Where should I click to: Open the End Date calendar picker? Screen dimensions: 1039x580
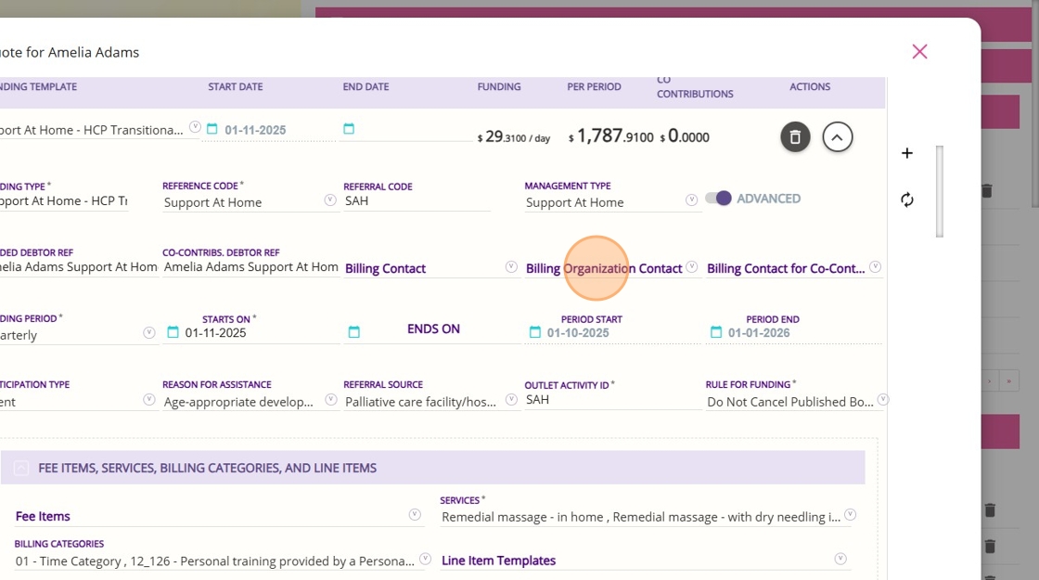coord(349,129)
